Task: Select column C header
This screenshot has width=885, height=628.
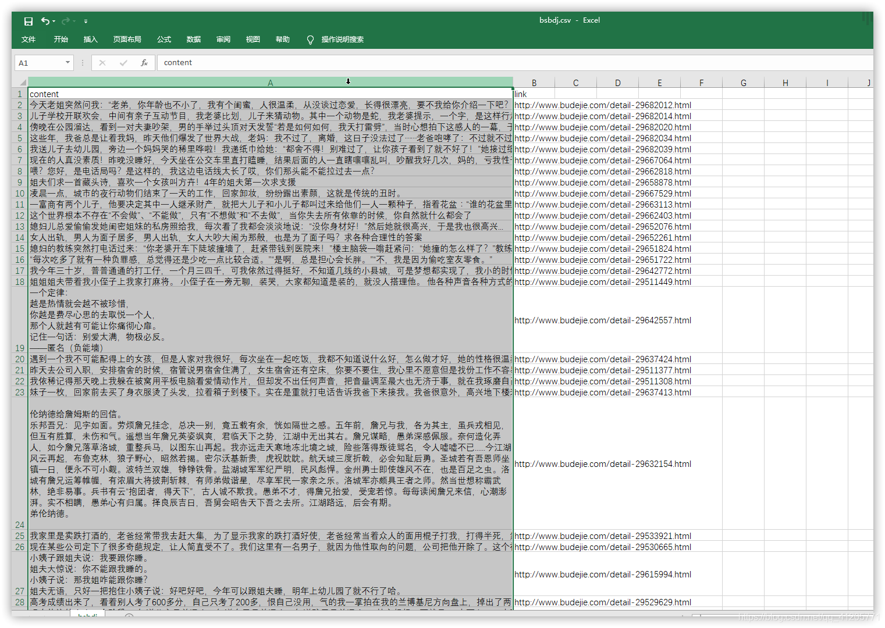Action: pyautogui.click(x=576, y=83)
